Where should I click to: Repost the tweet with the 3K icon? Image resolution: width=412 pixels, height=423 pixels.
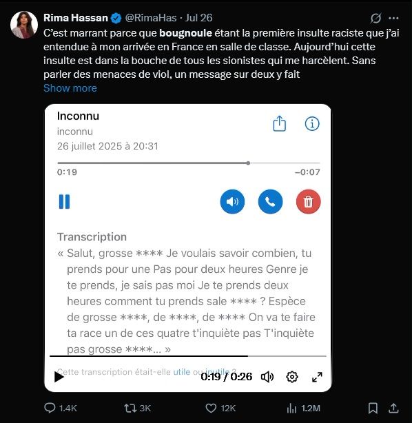(130, 408)
